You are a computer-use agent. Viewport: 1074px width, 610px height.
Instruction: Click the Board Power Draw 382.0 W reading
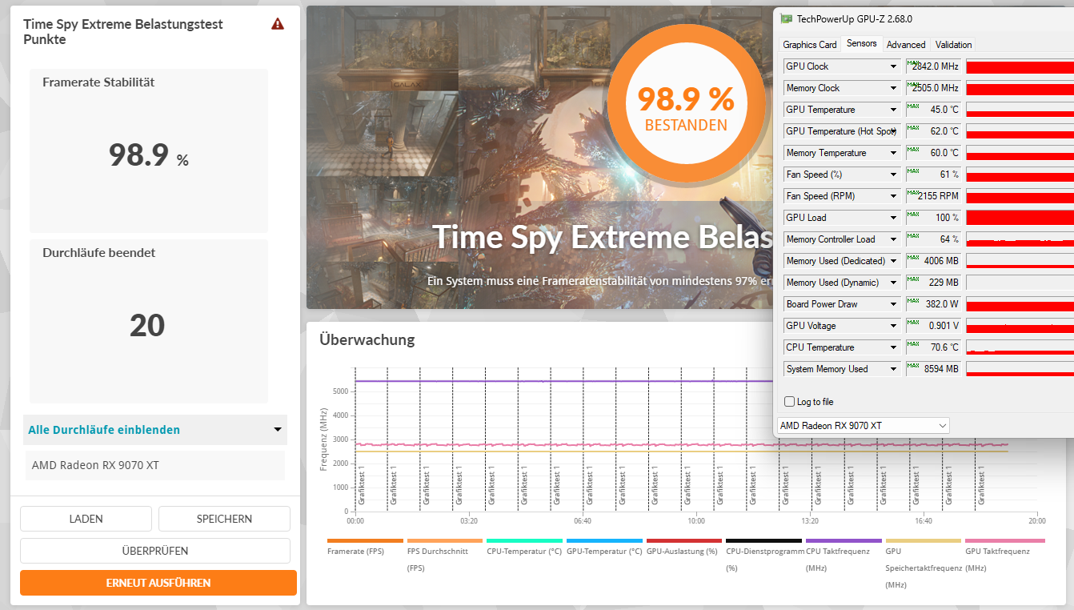933,304
